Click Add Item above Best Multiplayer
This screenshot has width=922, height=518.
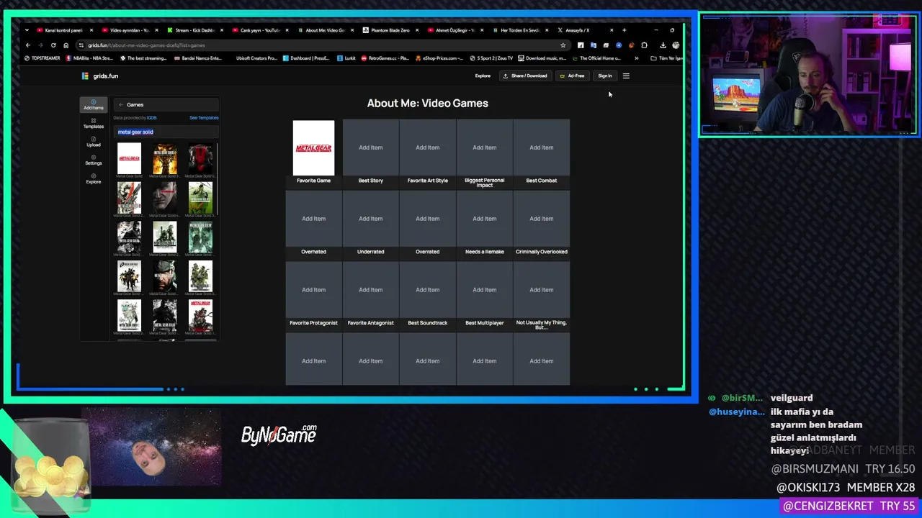485,290
